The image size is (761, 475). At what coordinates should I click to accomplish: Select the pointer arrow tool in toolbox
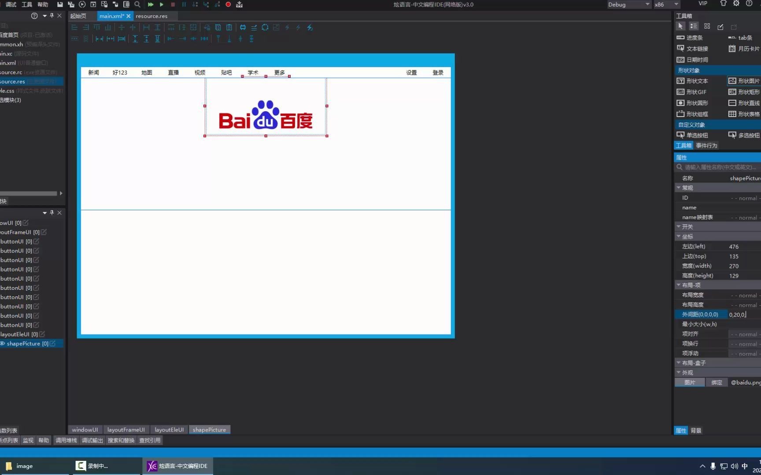coord(680,26)
